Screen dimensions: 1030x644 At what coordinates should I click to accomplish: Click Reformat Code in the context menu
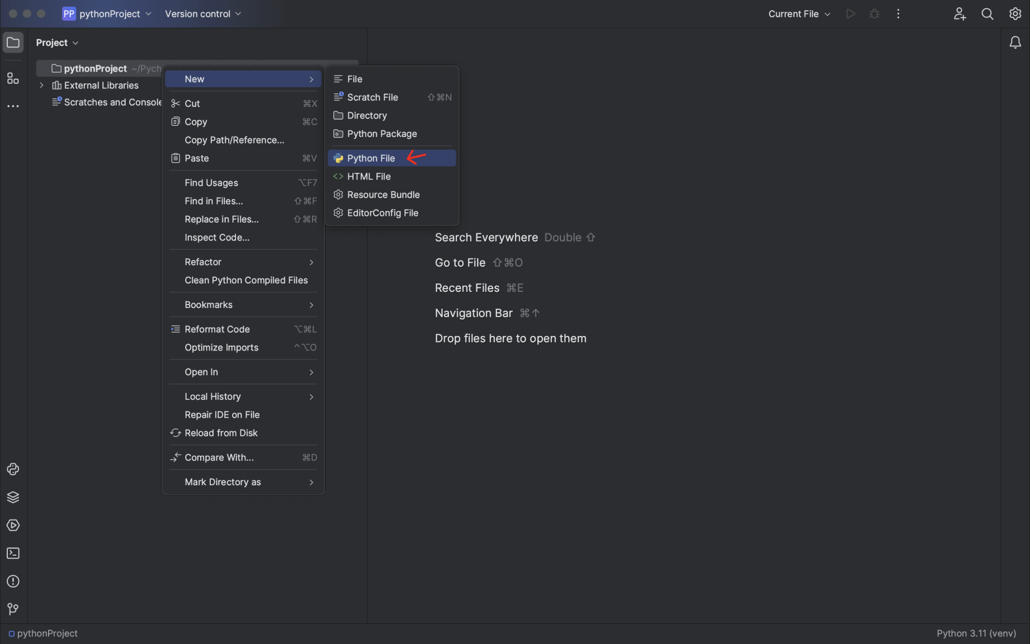click(217, 329)
